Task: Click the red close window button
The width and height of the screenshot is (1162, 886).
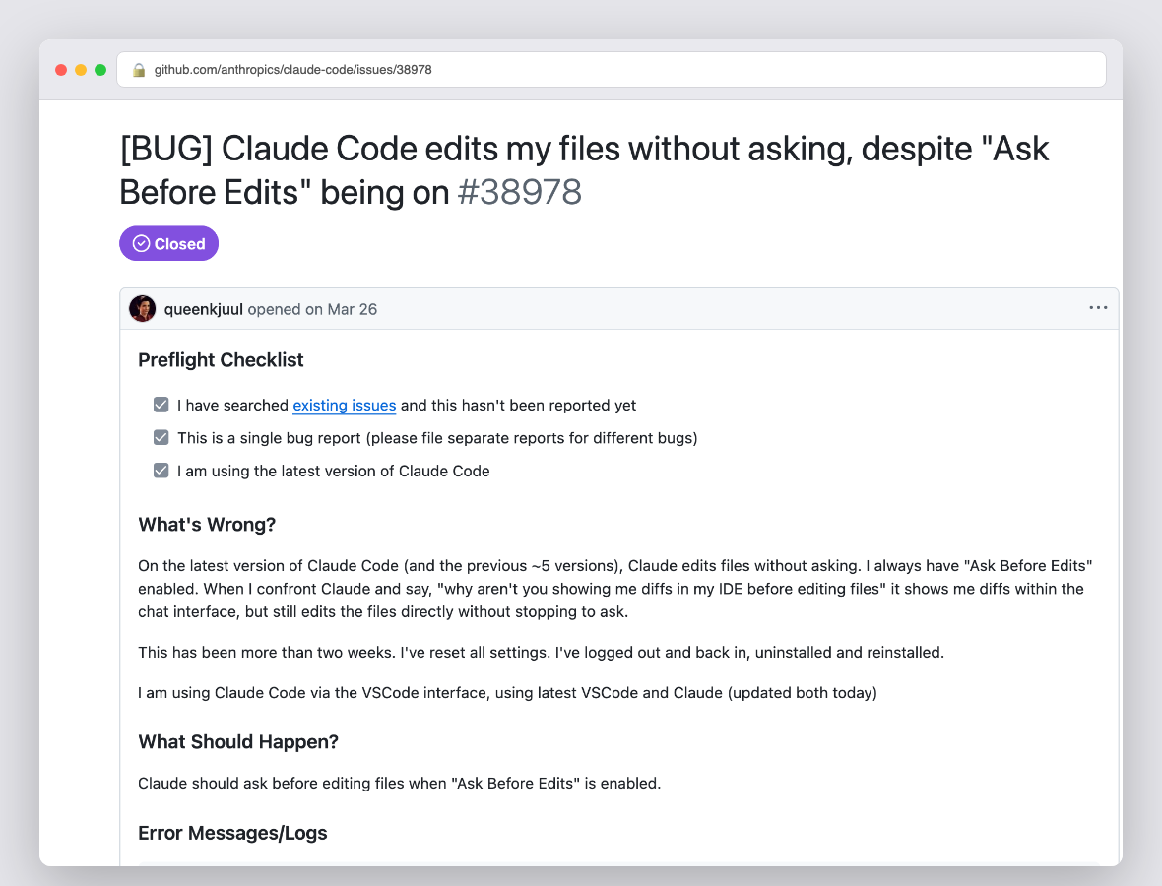Action: 61,70
